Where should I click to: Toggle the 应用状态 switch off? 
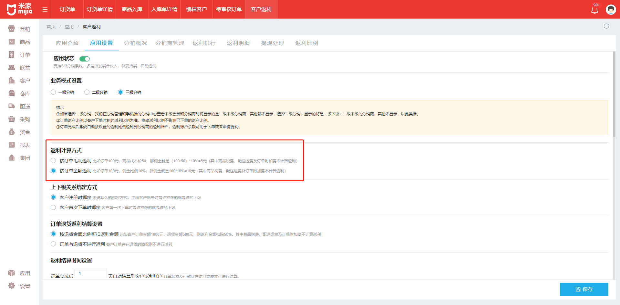click(x=85, y=59)
